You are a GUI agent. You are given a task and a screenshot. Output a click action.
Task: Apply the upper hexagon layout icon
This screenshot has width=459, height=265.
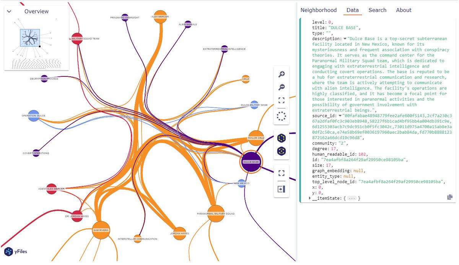pos(282,138)
